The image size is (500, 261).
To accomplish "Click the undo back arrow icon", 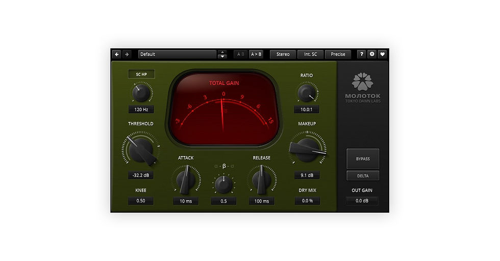I will point(117,54).
